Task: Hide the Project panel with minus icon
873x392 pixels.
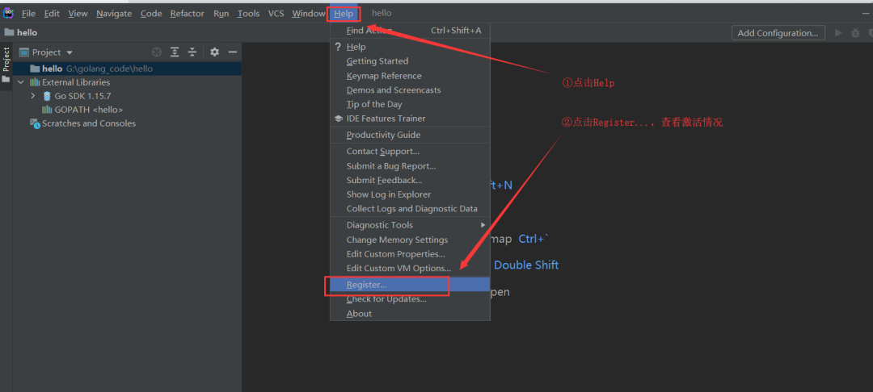Action: [233, 52]
